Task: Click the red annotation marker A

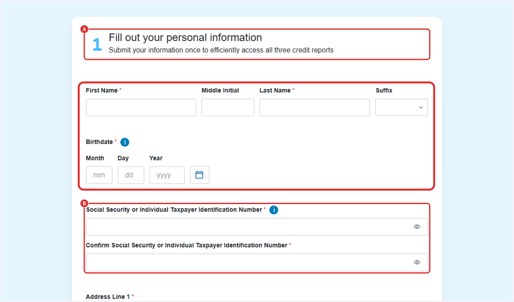Action: (x=84, y=29)
